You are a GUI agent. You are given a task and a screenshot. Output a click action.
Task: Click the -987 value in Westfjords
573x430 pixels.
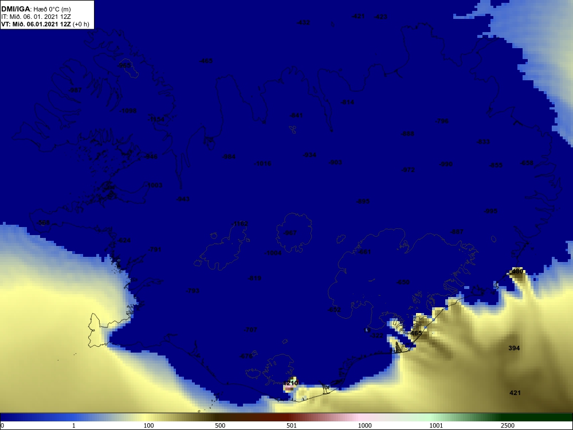click(x=75, y=91)
